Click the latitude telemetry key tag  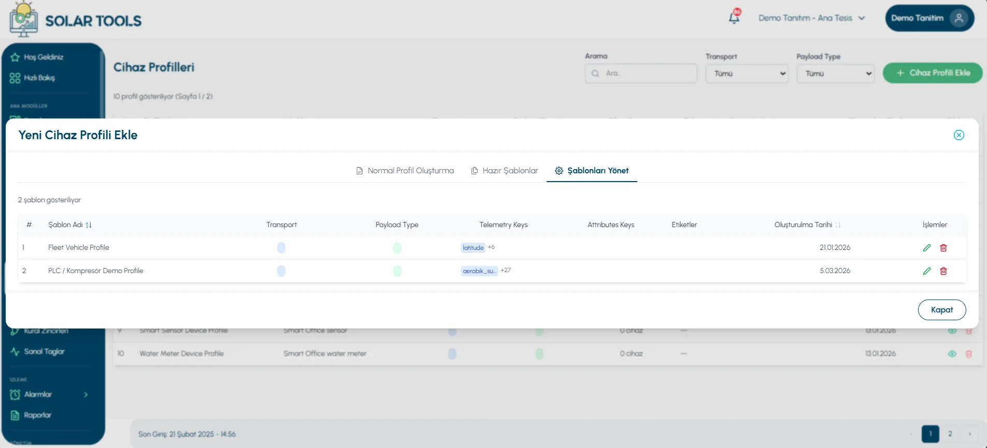[473, 248]
